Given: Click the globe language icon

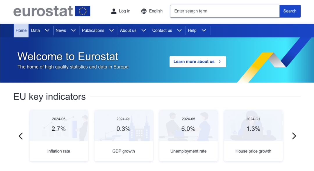Looking at the screenshot, I should (144, 11).
